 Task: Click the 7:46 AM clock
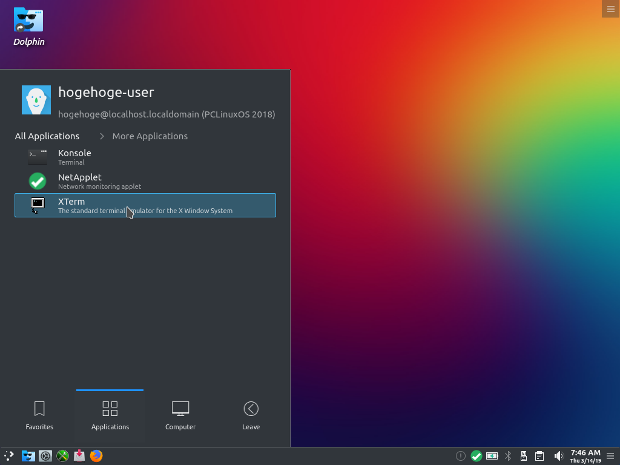(x=585, y=456)
